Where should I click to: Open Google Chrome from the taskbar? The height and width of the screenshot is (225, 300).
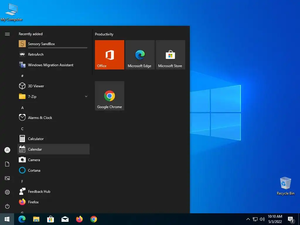click(94, 219)
